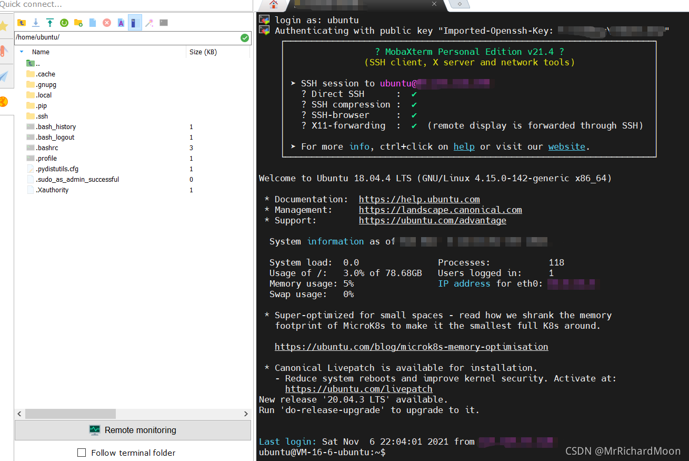The height and width of the screenshot is (461, 689).
Task: Toggle the highlighted blue panel icon in toolbar
Action: 135,23
